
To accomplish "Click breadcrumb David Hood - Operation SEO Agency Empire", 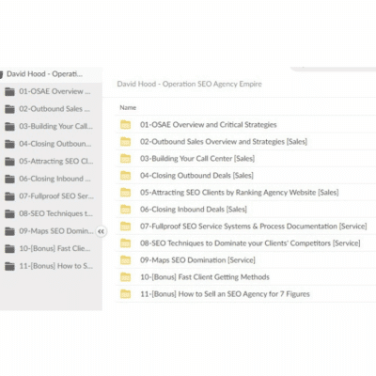I will coord(189,84).
